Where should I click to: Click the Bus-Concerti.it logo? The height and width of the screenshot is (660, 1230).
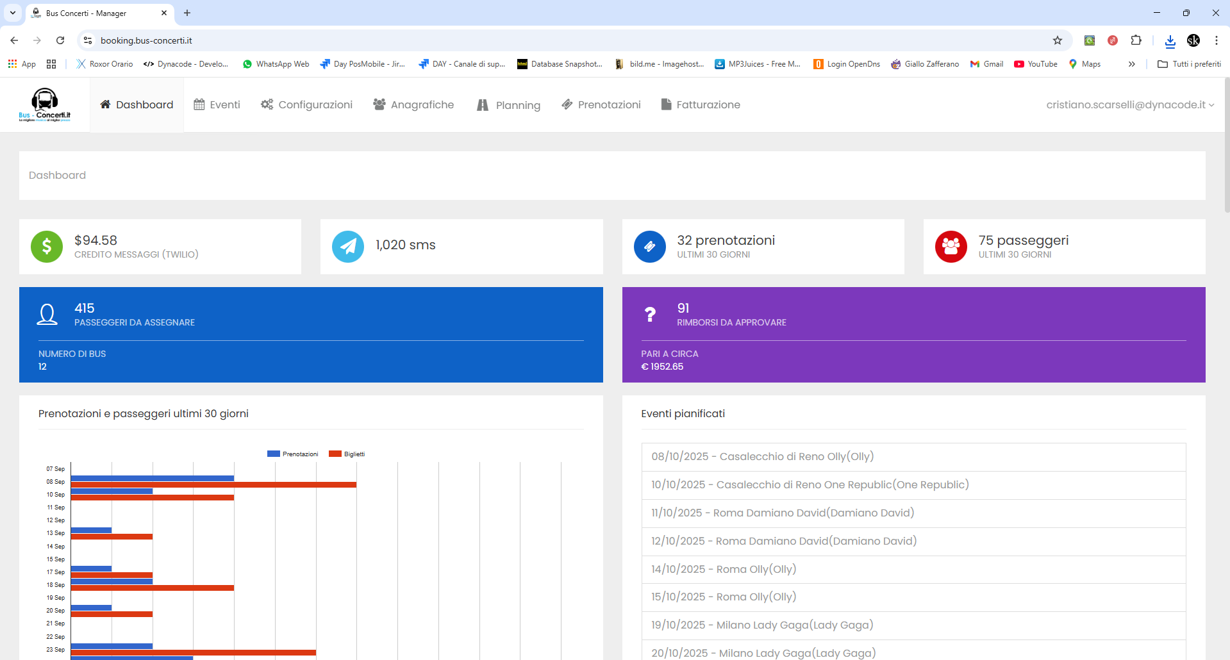[45, 104]
